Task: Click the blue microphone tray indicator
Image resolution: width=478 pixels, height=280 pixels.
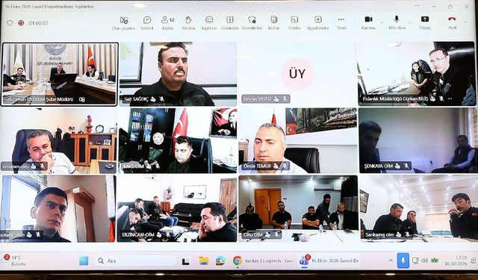Action: coord(403,261)
